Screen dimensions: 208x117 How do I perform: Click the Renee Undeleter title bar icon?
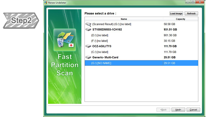pos(46,2)
